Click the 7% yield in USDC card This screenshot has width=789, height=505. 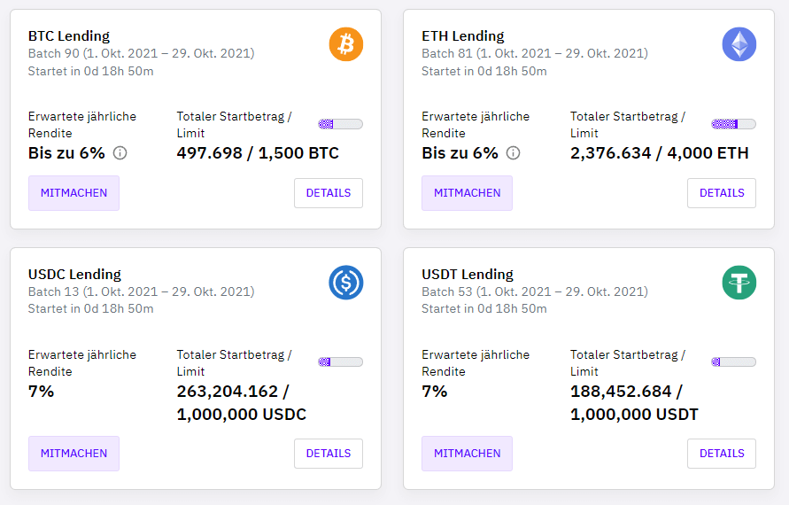coord(42,392)
